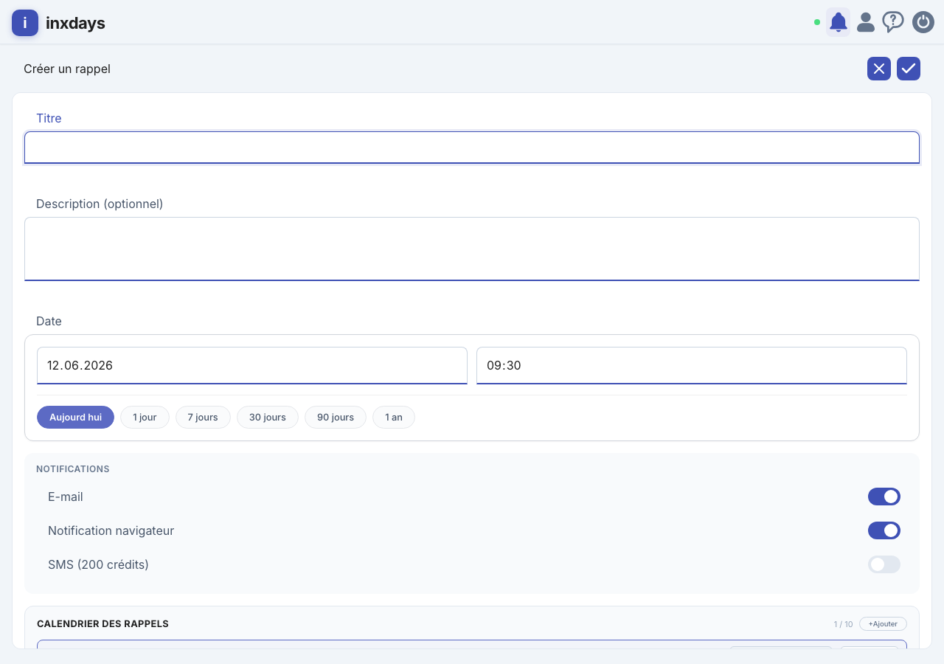The image size is (944, 664).
Task: Cancel reminder creation with the X button
Action: [x=879, y=69]
